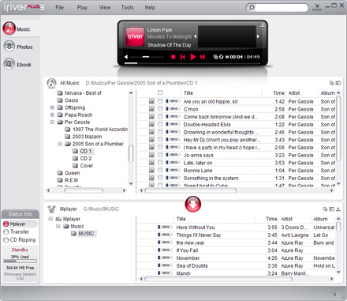Image resolution: width=347 pixels, height=301 pixels.
Task: Collapse the Music folder under Mplayer
Action: click(x=58, y=226)
